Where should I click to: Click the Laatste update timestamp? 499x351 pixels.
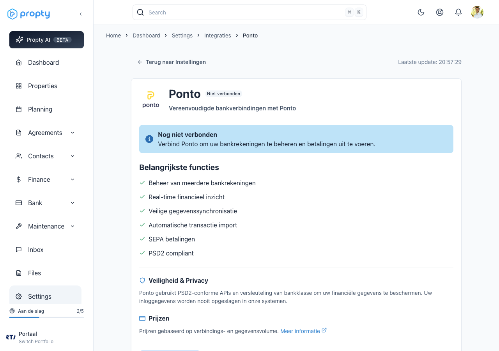click(x=430, y=62)
